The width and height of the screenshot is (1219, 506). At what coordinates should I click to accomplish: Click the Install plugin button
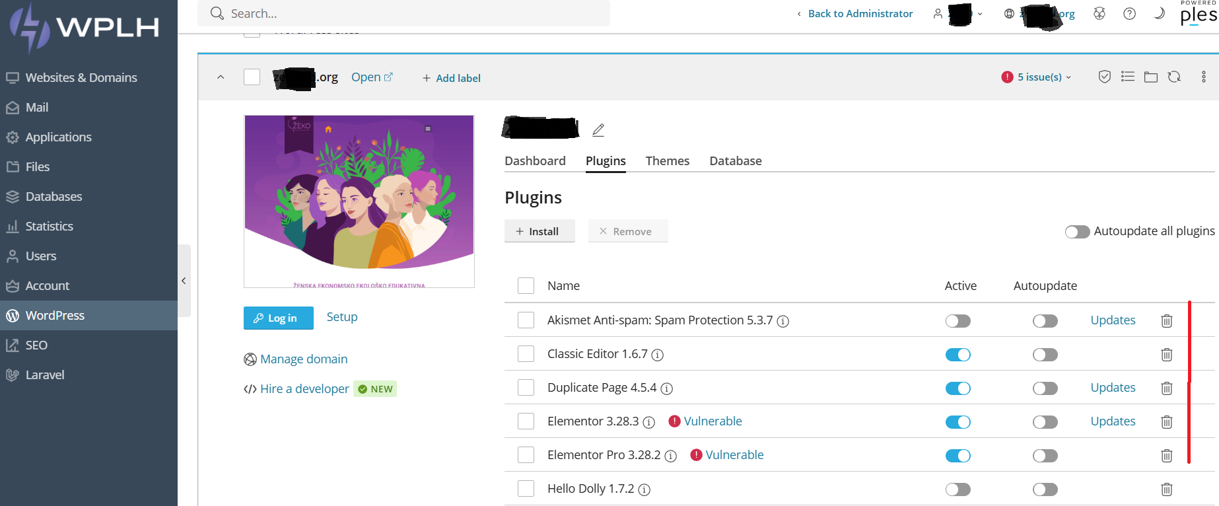540,231
